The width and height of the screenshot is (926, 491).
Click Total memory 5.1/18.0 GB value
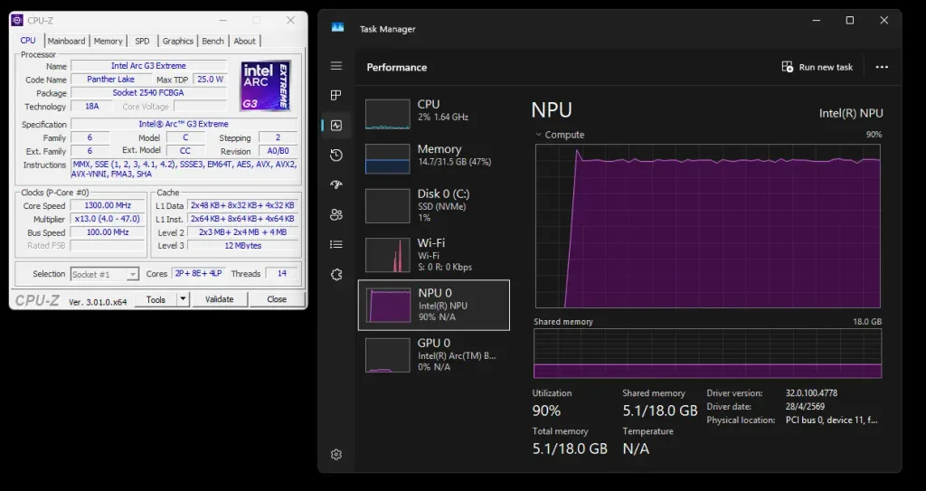tap(570, 449)
